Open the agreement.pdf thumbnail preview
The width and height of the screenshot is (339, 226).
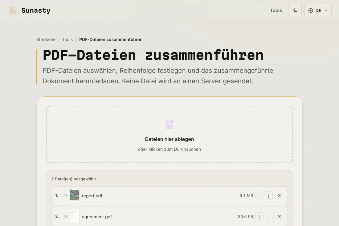[75, 216]
